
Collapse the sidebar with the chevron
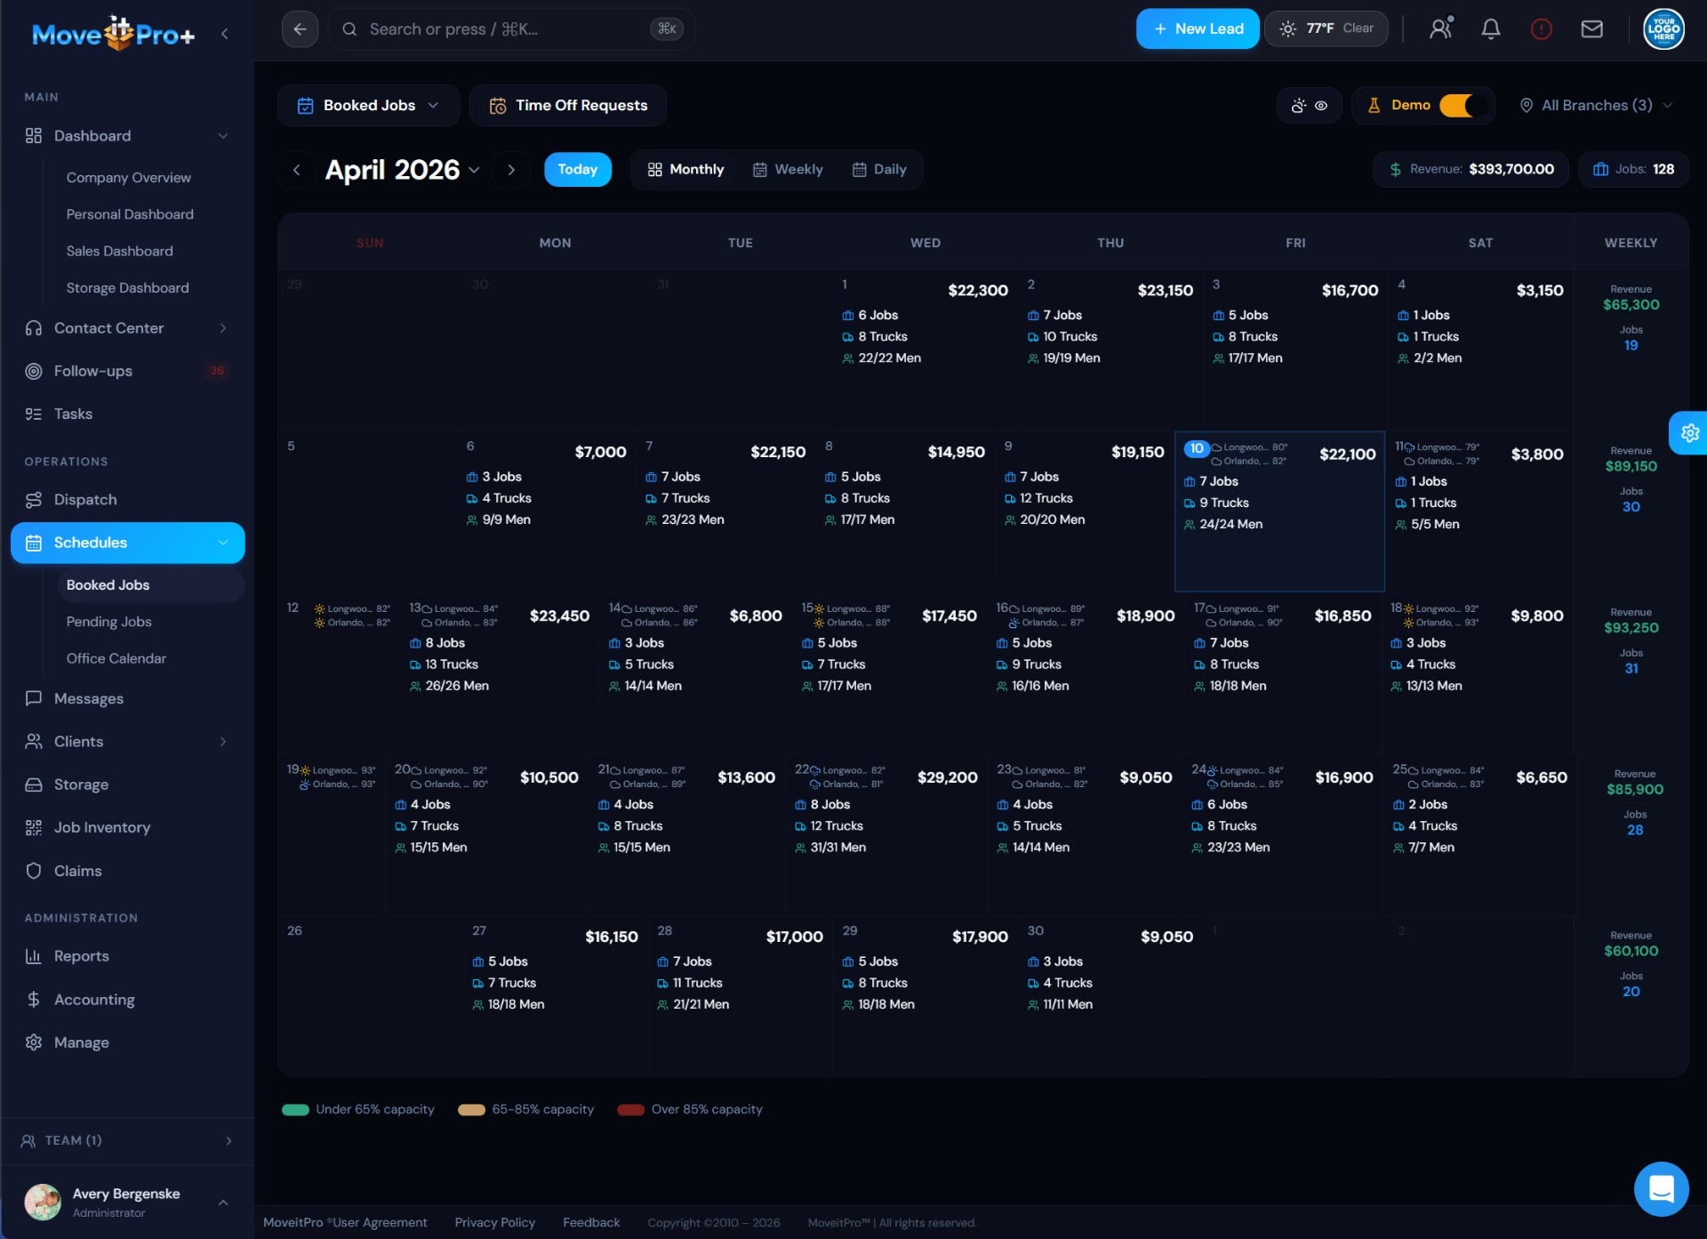[x=225, y=34]
